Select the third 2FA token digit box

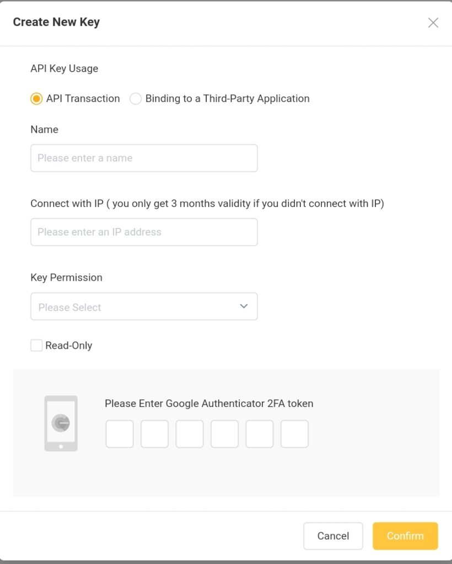(x=190, y=434)
